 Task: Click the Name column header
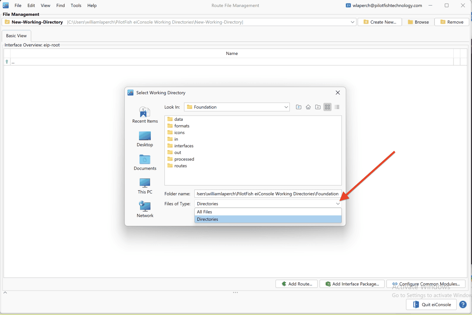click(232, 53)
